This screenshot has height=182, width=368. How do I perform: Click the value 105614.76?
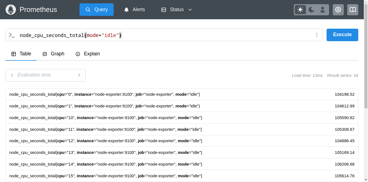point(345,176)
